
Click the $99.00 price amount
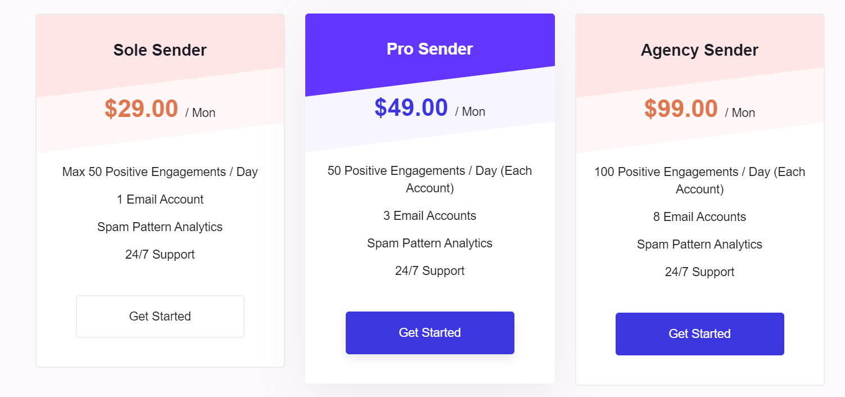(x=681, y=109)
